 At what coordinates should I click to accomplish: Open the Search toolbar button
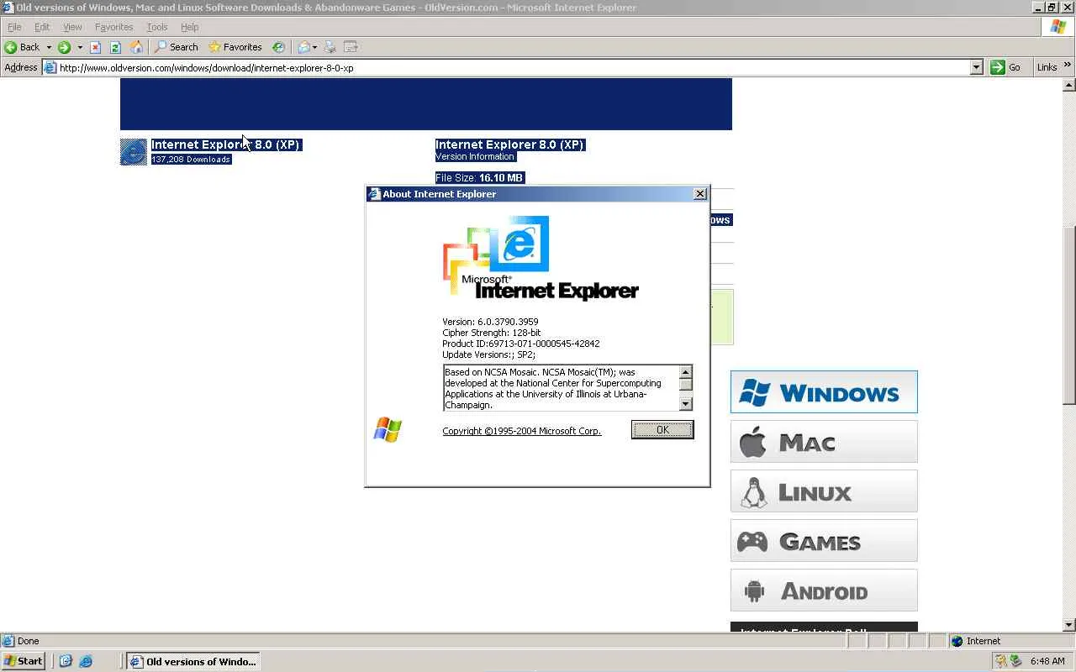pyautogui.click(x=176, y=47)
